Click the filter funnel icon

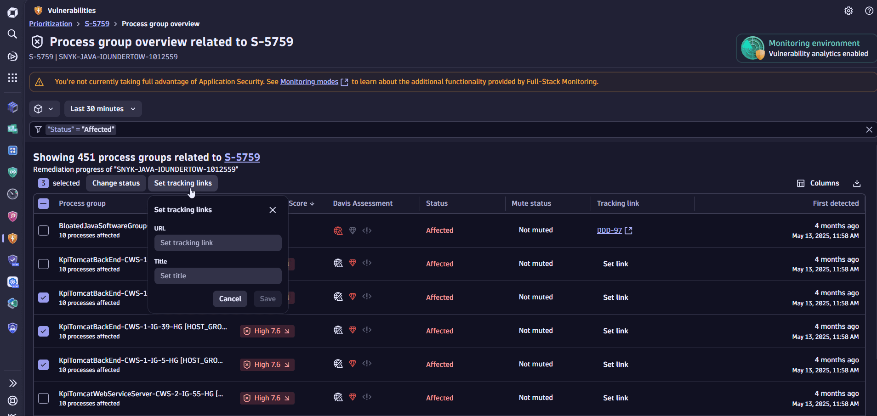pyautogui.click(x=38, y=129)
